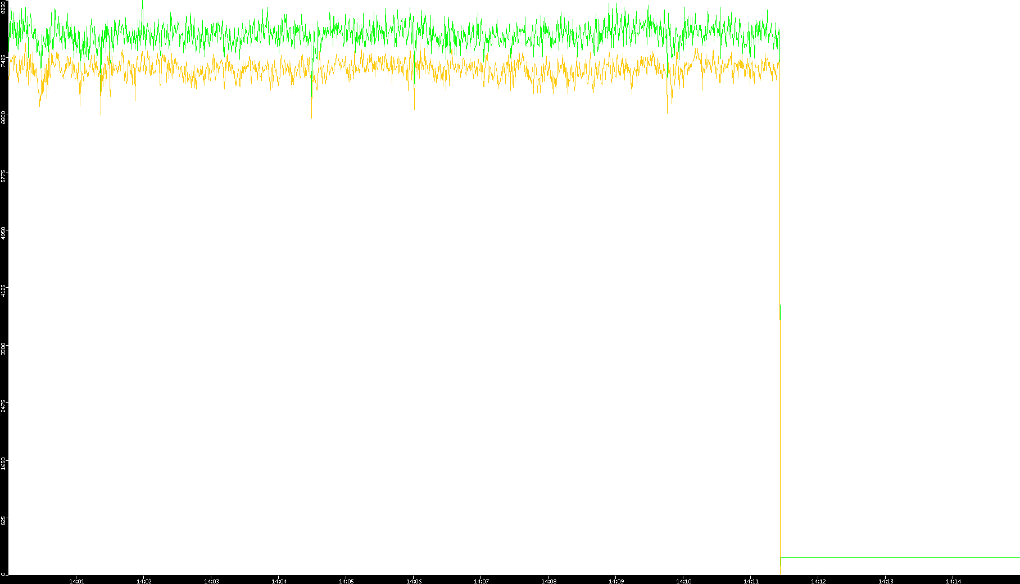Viewport: 1020px width, 584px height.
Task: Click the 1650 value axis label
Action: [3, 463]
